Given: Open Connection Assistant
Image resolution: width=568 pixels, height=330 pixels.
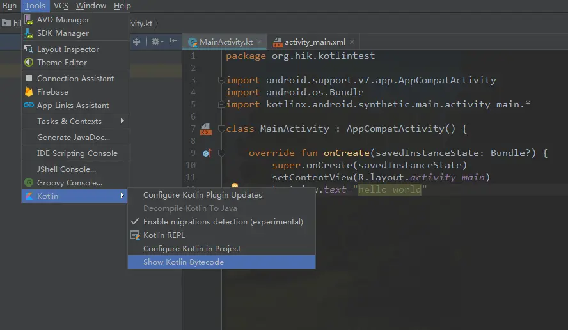Looking at the screenshot, I should (x=75, y=78).
